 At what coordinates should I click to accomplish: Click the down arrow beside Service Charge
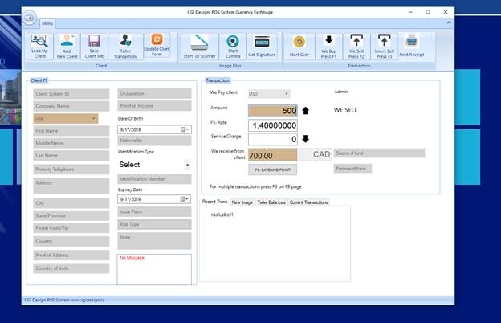(x=305, y=139)
